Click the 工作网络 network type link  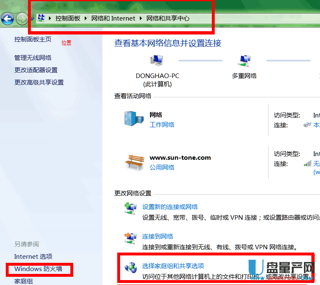coord(162,124)
